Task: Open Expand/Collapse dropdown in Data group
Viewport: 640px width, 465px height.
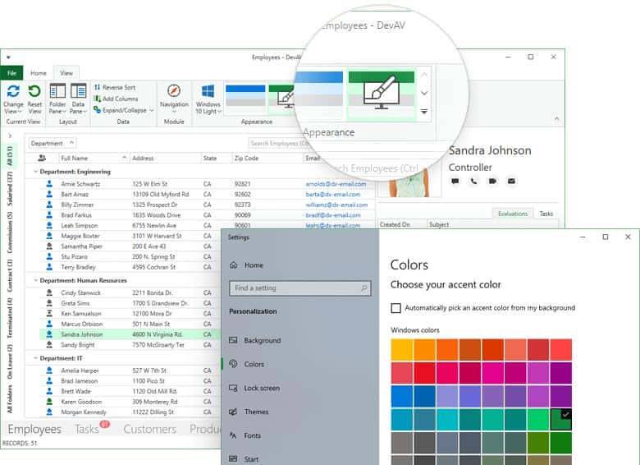Action: pyautogui.click(x=124, y=110)
